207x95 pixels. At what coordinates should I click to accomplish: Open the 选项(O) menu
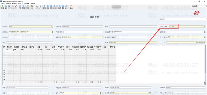pos(20,4)
